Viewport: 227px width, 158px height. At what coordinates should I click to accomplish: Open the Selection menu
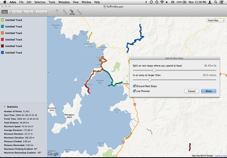tap(40, 2)
